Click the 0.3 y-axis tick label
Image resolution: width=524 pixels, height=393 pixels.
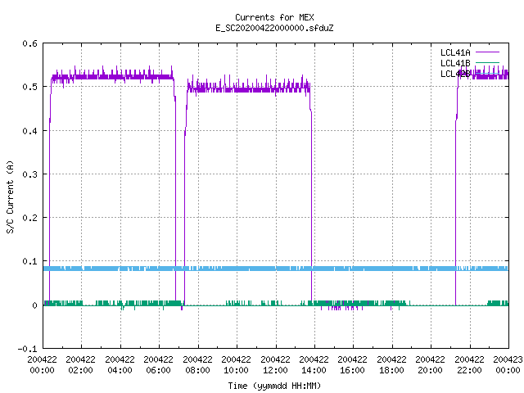(29, 174)
